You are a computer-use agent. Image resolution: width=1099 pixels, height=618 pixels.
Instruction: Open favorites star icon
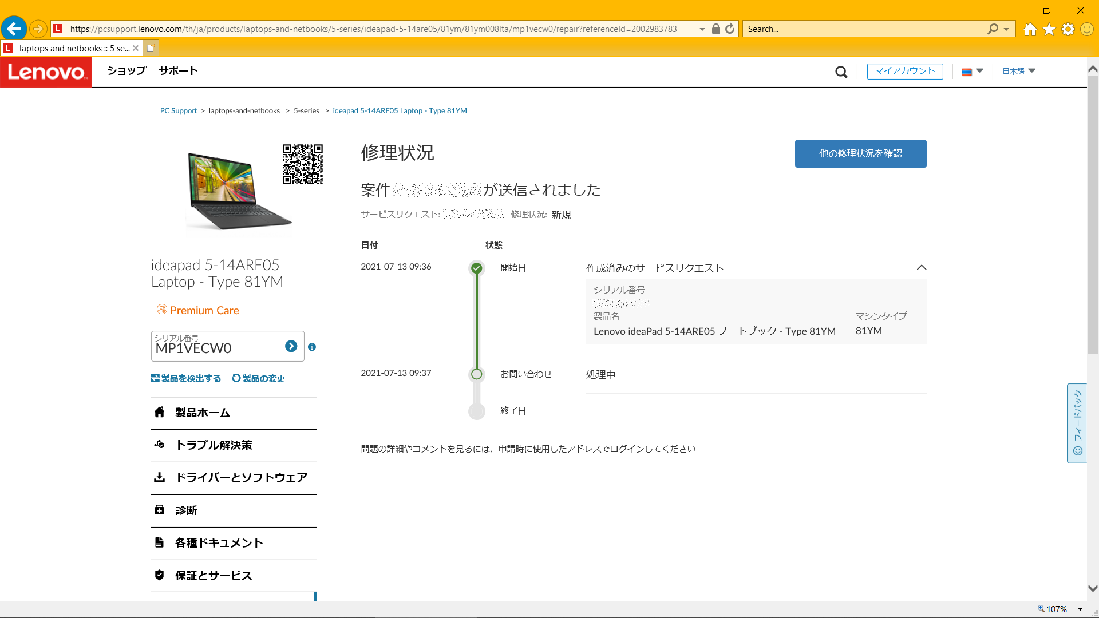[x=1049, y=29]
